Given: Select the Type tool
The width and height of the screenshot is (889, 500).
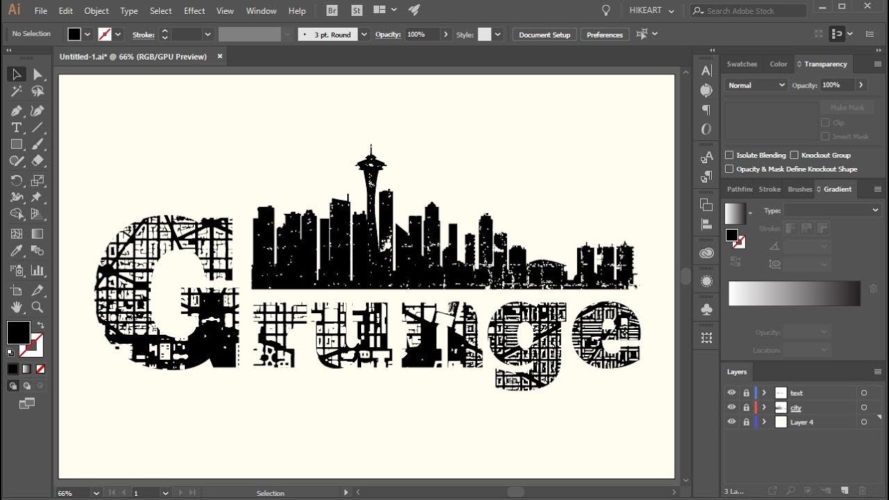Looking at the screenshot, I should point(17,128).
